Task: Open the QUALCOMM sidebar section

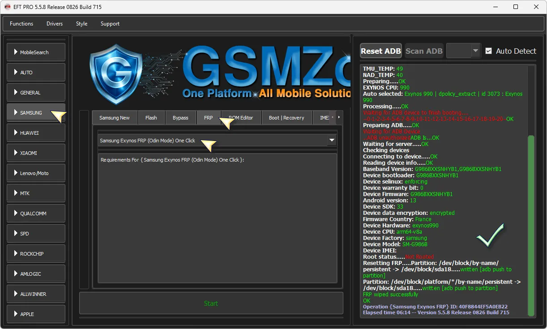Action: coord(36,214)
